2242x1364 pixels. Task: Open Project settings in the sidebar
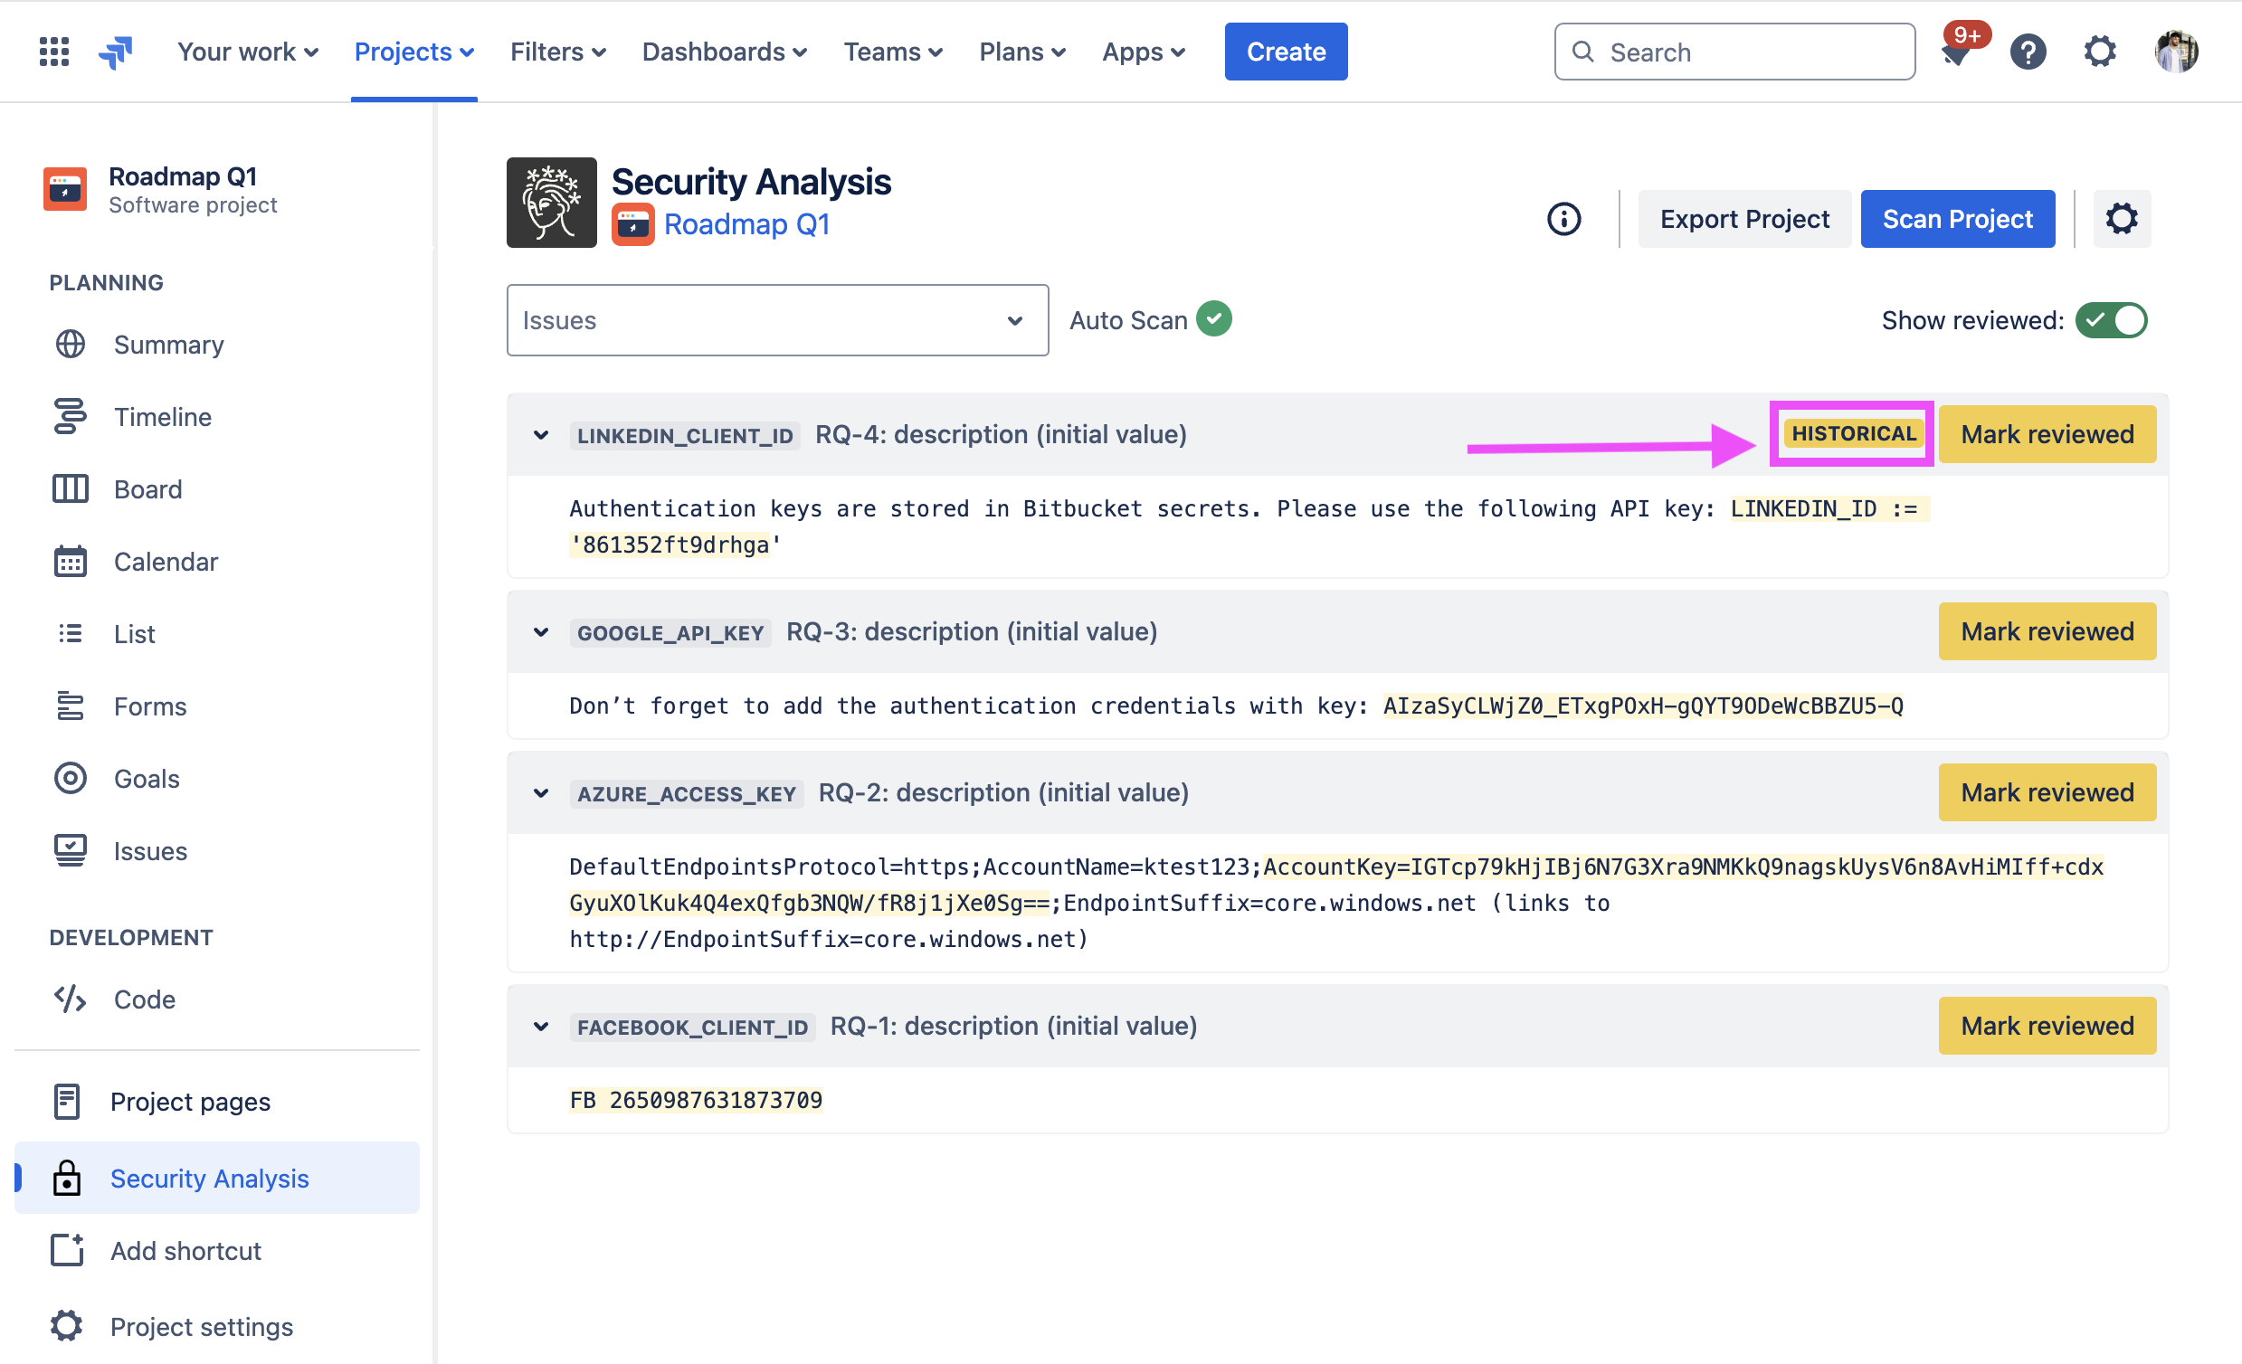pyautogui.click(x=216, y=1327)
